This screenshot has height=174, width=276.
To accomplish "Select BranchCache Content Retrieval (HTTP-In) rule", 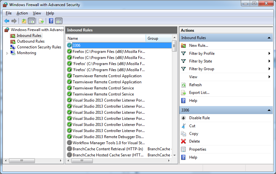I will [x=108, y=149].
